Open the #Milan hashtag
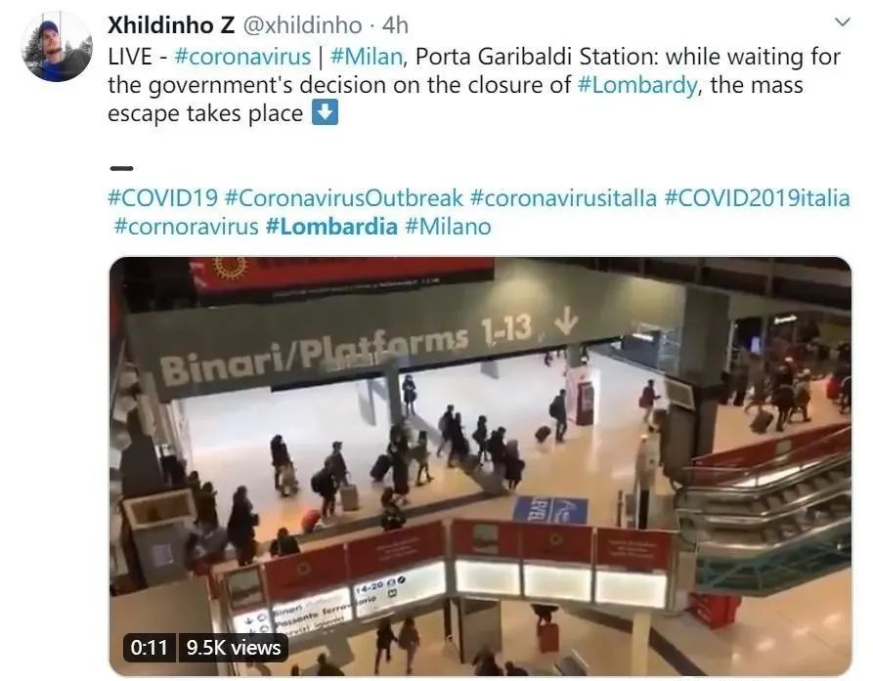Screen dimensions: 873x681 [366, 57]
